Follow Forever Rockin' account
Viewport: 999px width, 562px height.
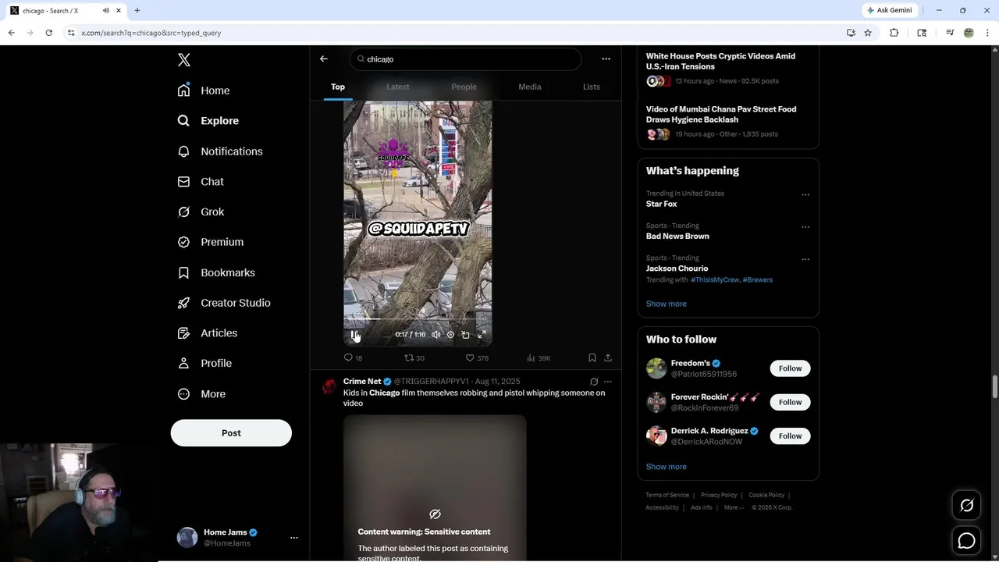(790, 402)
